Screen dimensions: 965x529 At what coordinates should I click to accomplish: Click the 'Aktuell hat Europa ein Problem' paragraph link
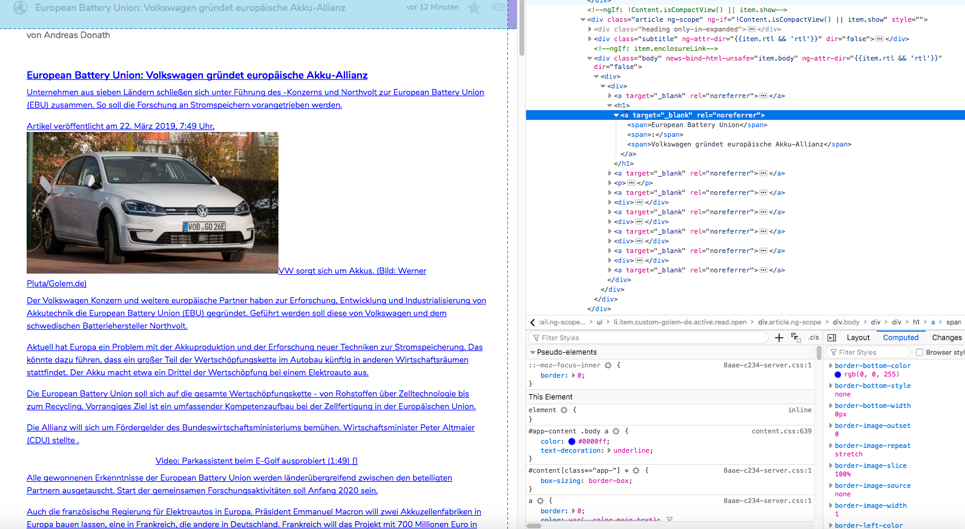254,360
